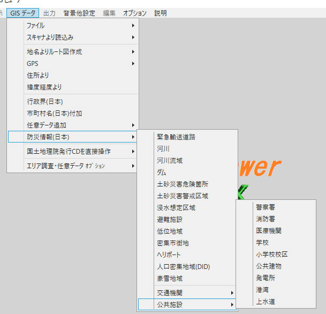Select 浸水想定区域 menu entry
Screen dimensions: 326x314
[176, 207]
